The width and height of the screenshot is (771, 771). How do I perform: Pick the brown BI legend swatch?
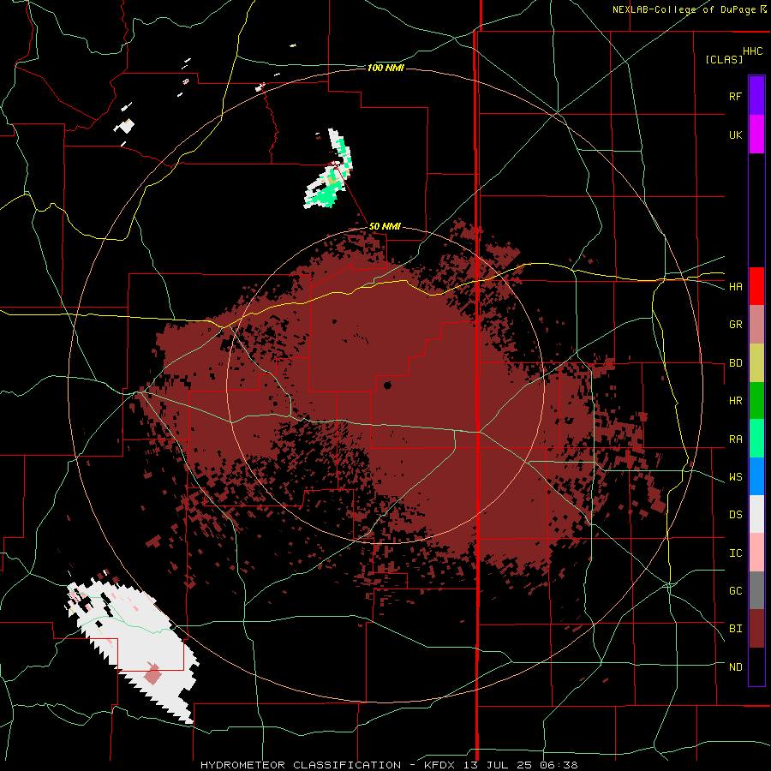[756, 629]
